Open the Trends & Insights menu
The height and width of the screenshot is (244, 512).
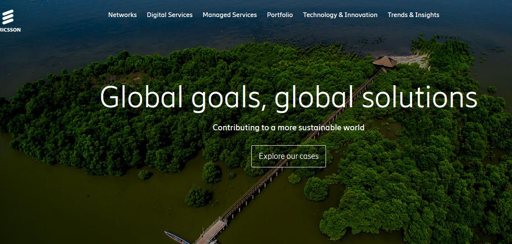click(x=413, y=15)
